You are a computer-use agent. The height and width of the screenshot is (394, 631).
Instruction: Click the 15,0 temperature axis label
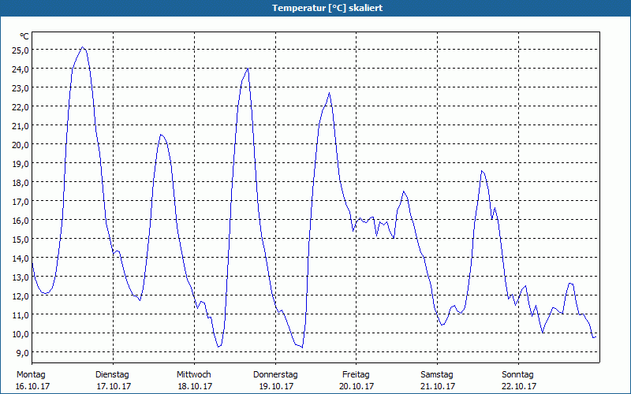21,239
